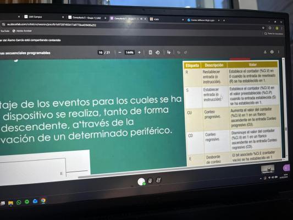This screenshot has width=293, height=220.
Task: Click the 'CU' label cell in table
Action: pyautogui.click(x=189, y=113)
